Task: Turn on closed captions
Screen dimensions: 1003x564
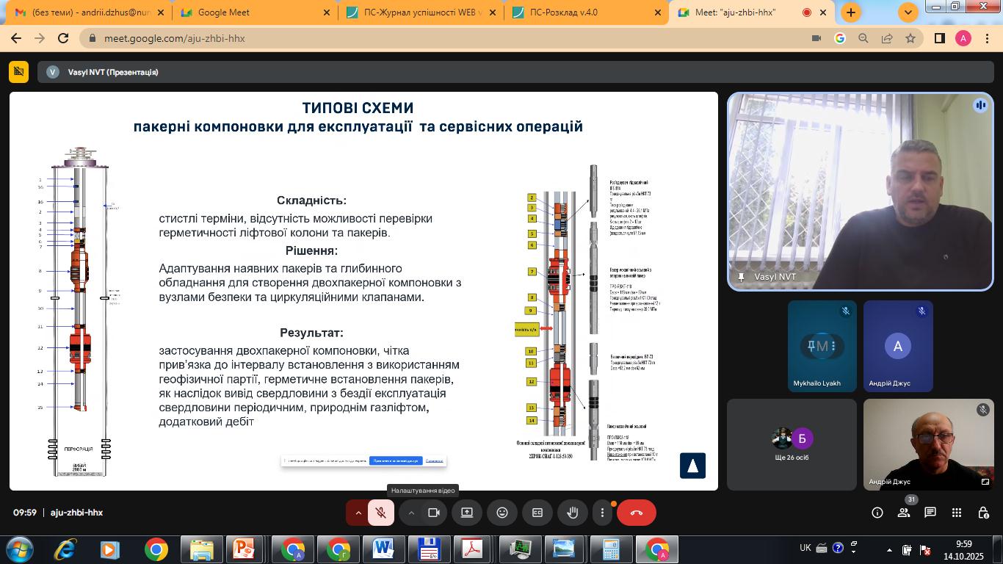Action: [x=537, y=513]
